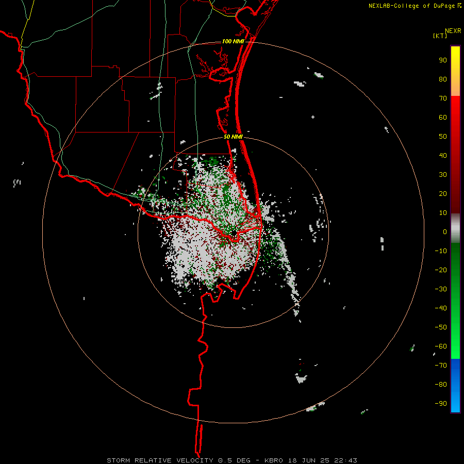
Task: Click the positive 90 value on the velocity scale
Action: click(x=443, y=60)
